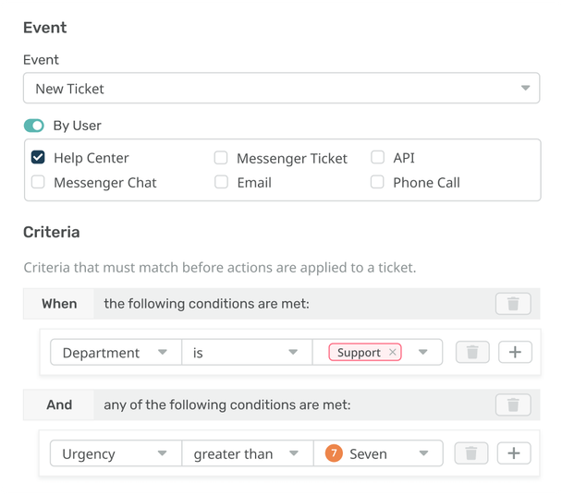Viewport: 562px width, 495px height.
Task: Click the And condition label
Action: click(59, 404)
